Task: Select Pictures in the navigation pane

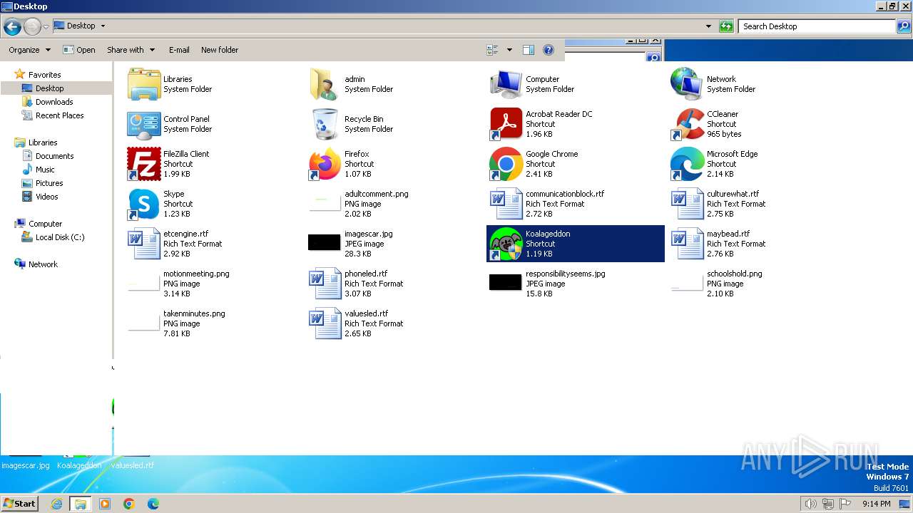Action: click(x=49, y=183)
